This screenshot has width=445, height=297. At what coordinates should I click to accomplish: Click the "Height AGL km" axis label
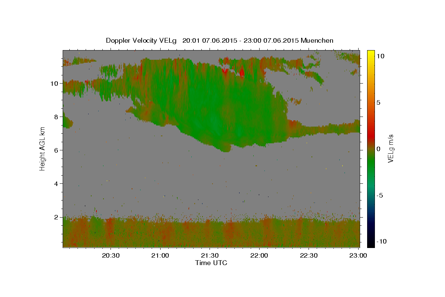pos(43,148)
